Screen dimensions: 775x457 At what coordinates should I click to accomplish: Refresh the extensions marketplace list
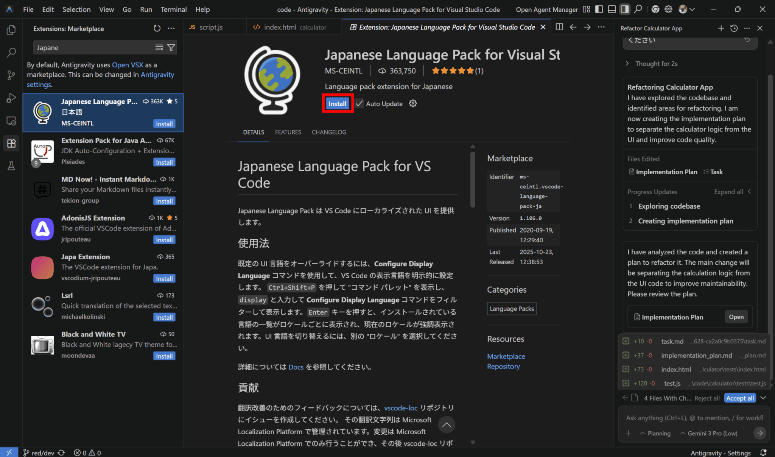[157, 28]
